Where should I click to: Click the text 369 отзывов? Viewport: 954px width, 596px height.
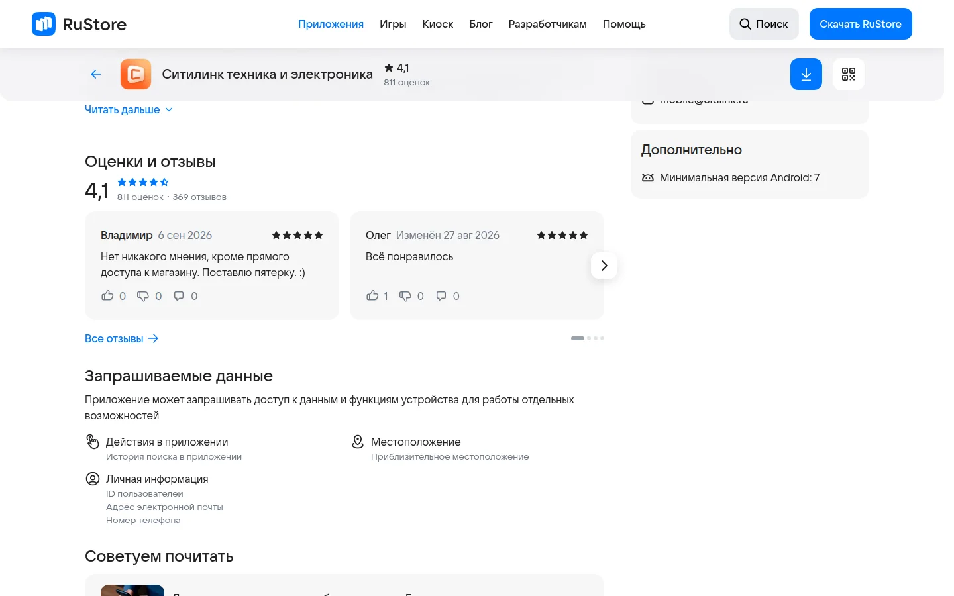click(199, 197)
